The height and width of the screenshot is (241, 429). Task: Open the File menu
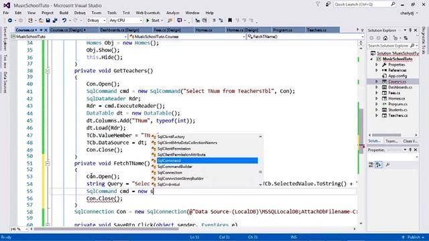(x=6, y=13)
